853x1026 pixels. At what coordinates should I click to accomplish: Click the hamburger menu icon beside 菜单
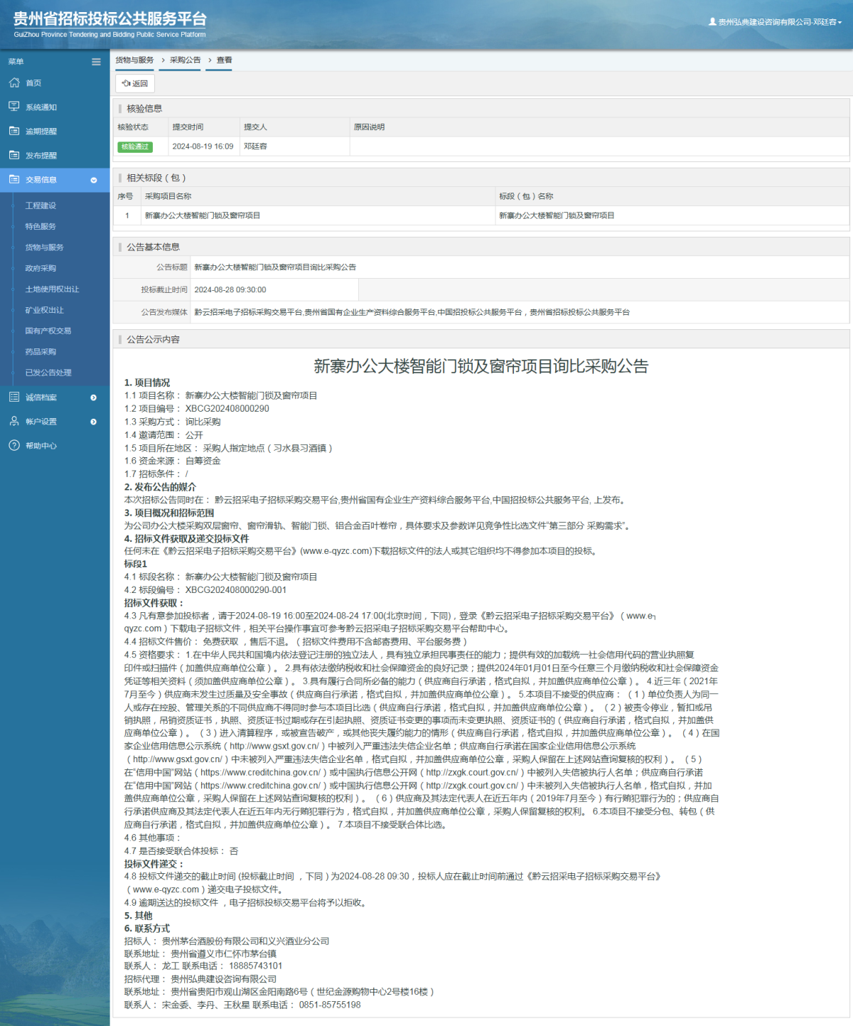point(96,62)
